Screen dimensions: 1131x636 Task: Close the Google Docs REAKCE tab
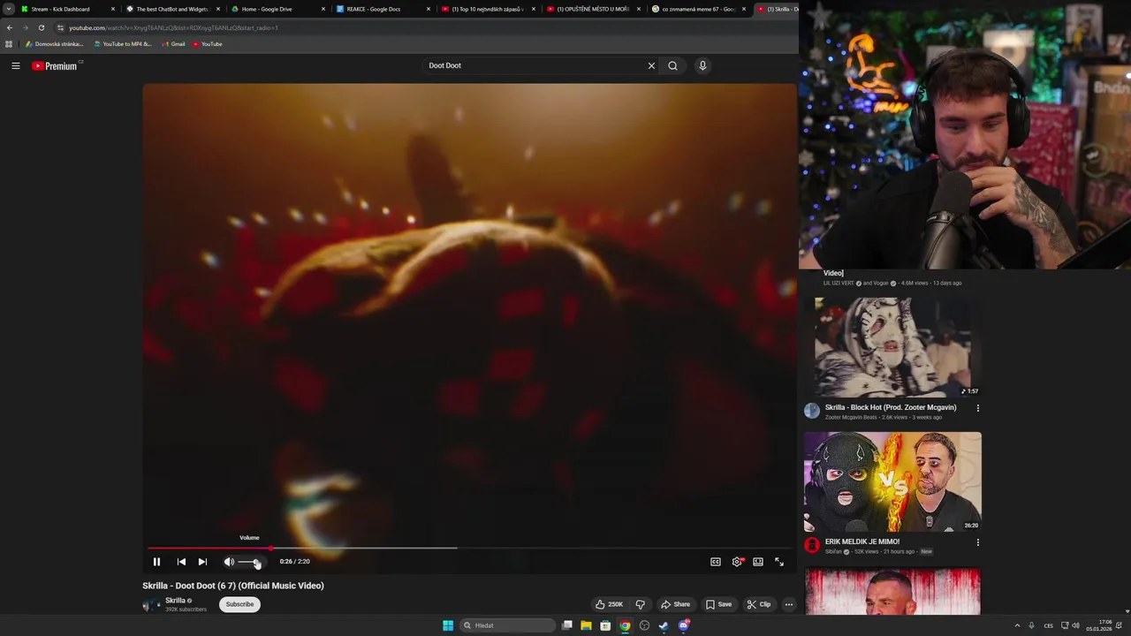(x=429, y=9)
